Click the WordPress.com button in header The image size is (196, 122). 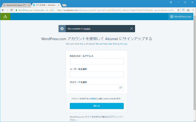click(181, 16)
